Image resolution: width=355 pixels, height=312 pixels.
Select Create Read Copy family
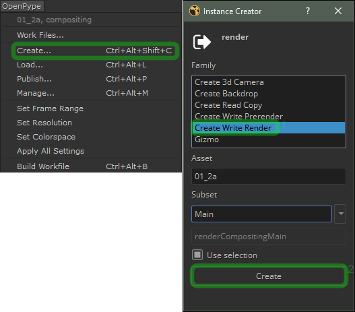[x=269, y=105]
